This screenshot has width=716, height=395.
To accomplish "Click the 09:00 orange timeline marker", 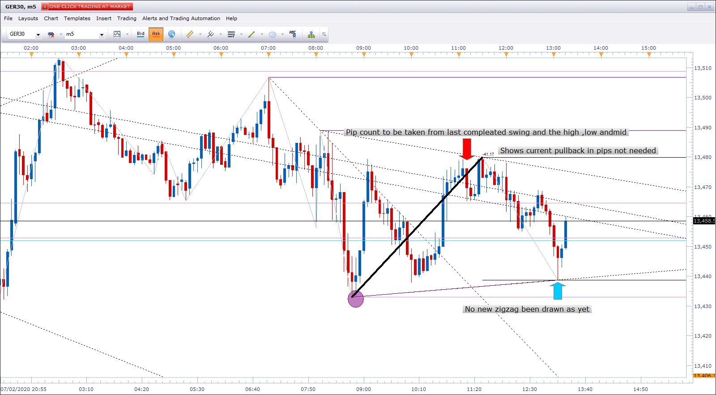I will (364, 55).
